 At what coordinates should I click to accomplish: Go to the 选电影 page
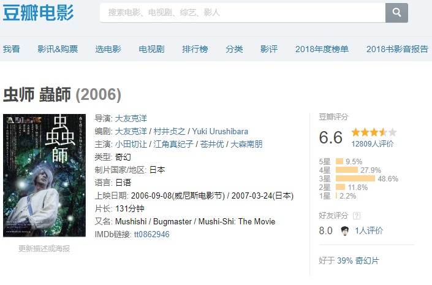click(108, 49)
